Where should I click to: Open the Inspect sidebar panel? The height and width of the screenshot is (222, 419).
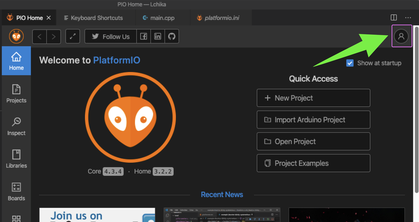tap(16, 126)
